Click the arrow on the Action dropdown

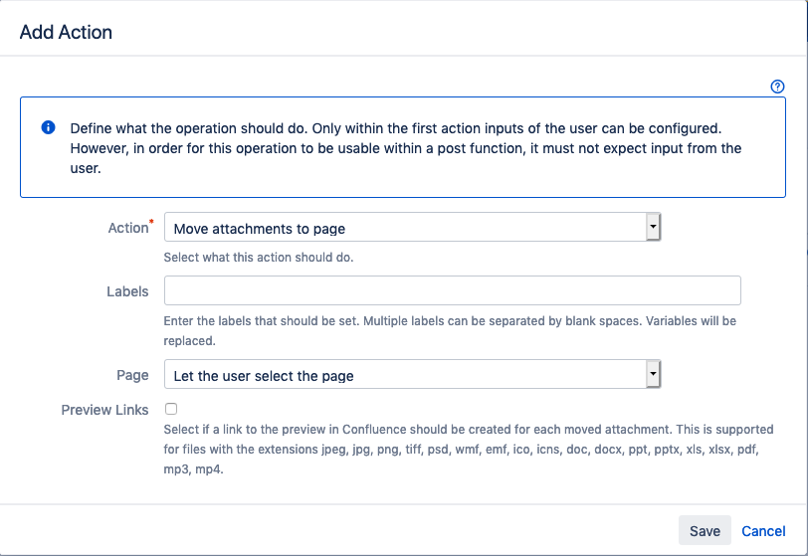[653, 228]
